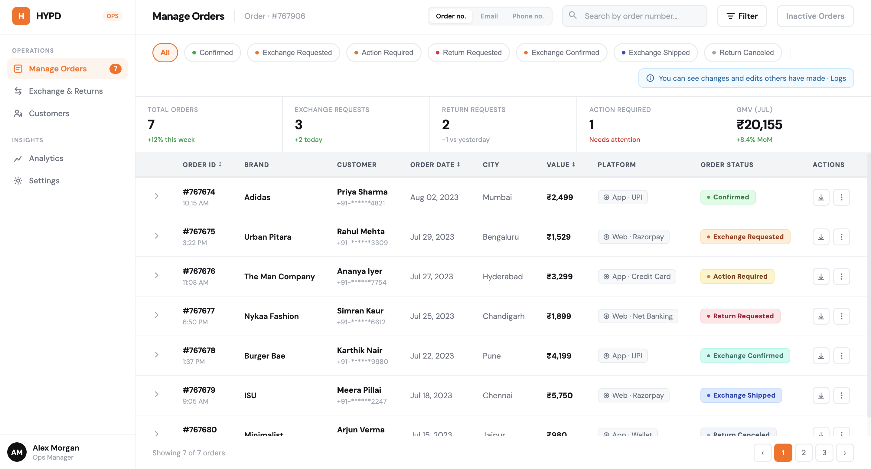Image resolution: width=871 pixels, height=469 pixels.
Task: Filter by Return Canceled chip
Action: (743, 52)
